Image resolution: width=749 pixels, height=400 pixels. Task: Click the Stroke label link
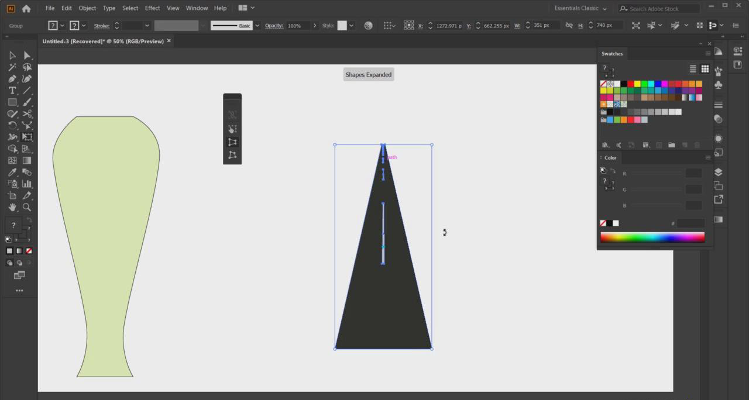[101, 26]
